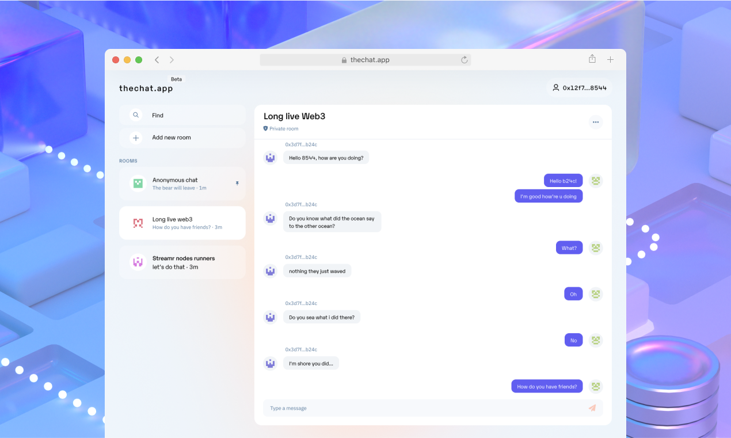
Task: Click the message 'Do you sea what i did there?'
Action: pos(322,317)
